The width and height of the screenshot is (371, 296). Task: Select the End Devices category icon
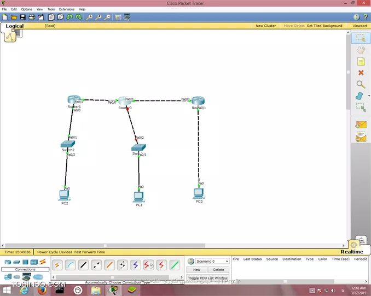8,277
